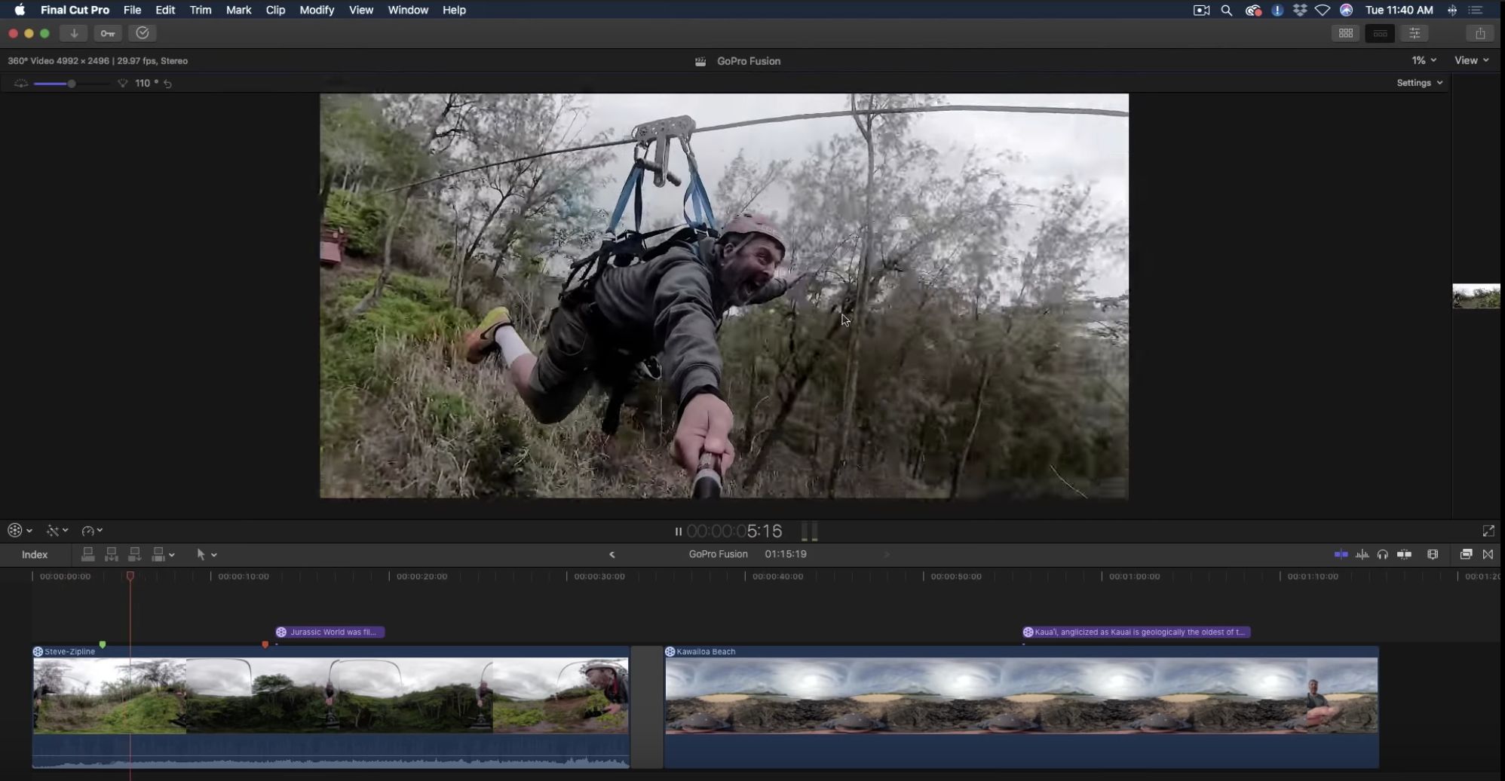Click the red marker on Steve-Zipline

tap(265, 645)
